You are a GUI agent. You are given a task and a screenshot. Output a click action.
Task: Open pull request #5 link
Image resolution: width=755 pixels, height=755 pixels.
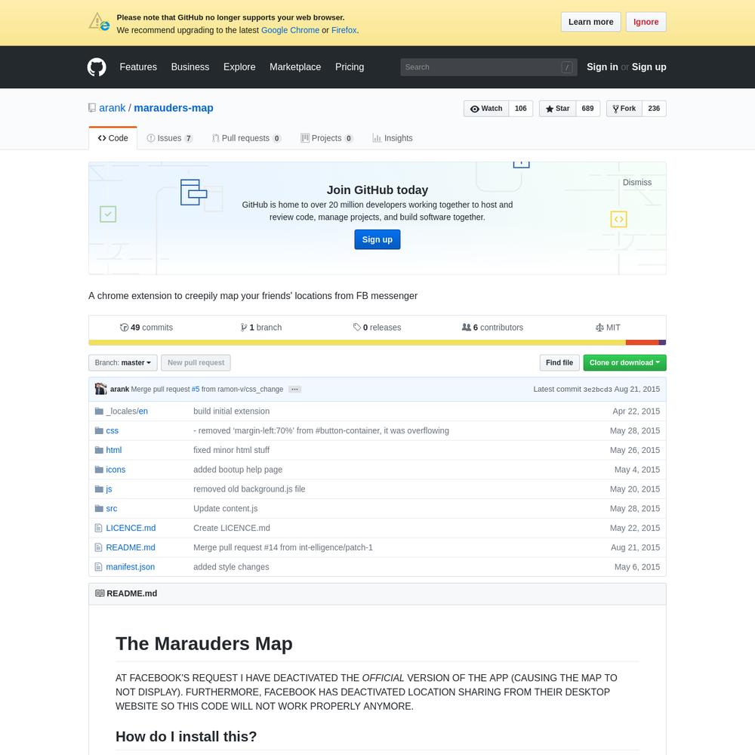pyautogui.click(x=196, y=389)
